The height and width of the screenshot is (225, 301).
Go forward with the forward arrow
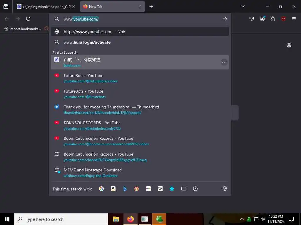18,19
